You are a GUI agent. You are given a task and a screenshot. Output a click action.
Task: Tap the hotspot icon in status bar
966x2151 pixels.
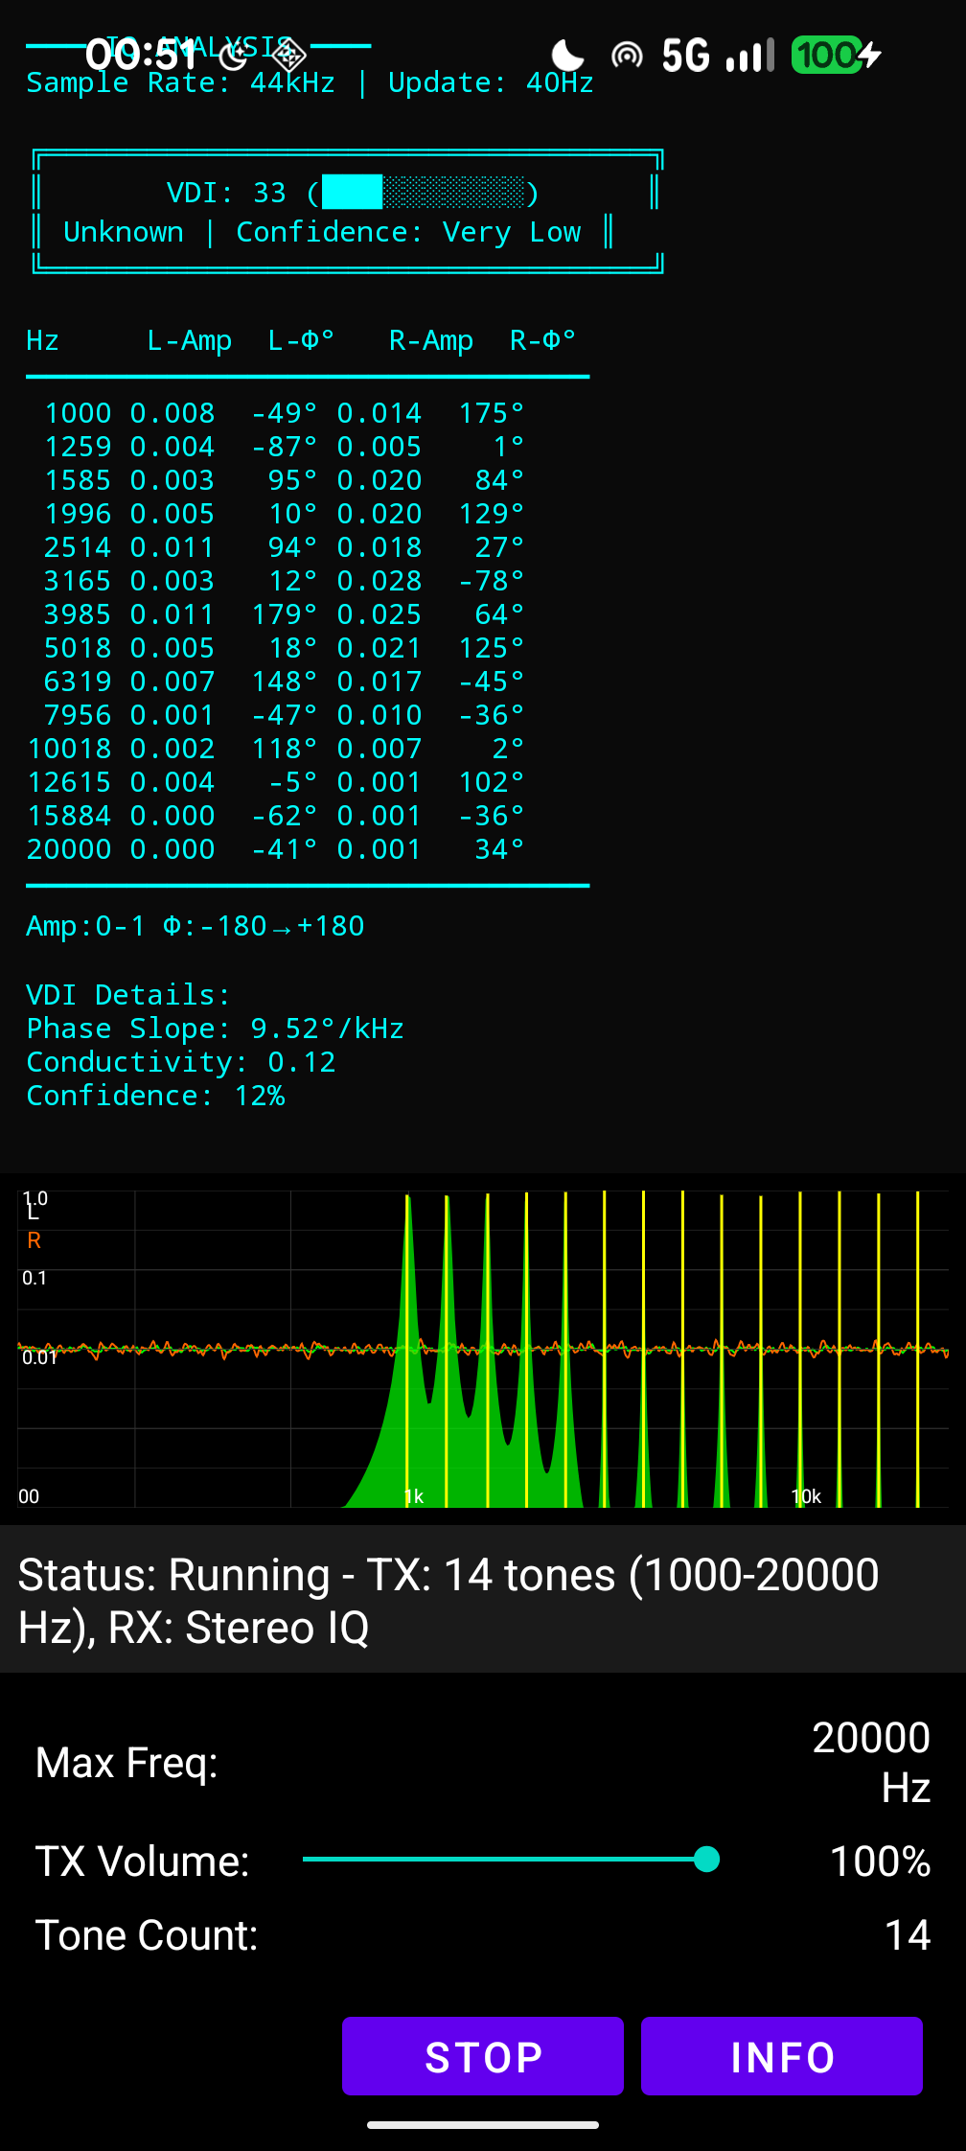click(x=627, y=56)
